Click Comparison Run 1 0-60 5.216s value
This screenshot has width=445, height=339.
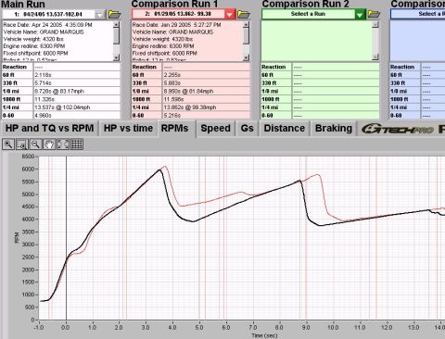click(206, 115)
